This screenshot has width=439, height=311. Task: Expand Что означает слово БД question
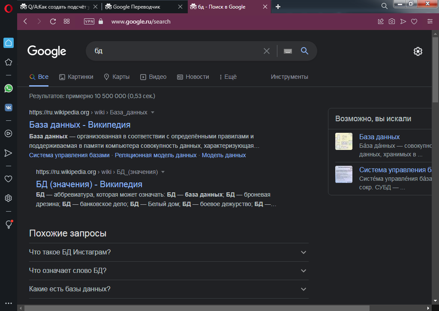pos(169,271)
